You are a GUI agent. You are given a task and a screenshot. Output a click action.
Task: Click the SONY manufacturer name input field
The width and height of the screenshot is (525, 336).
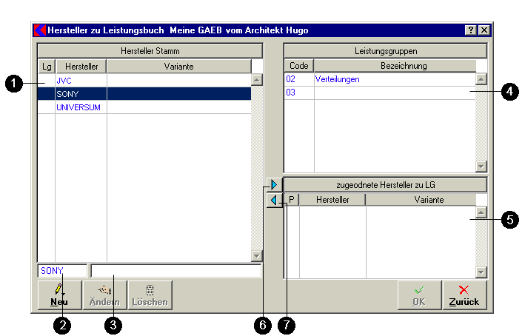point(62,271)
